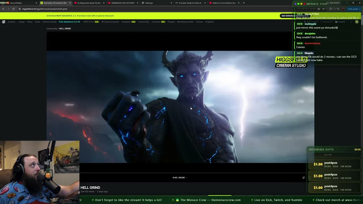Click the Community breadcrumb link
Image resolution: width=363 pixels, height=204 pixels.
point(52,29)
